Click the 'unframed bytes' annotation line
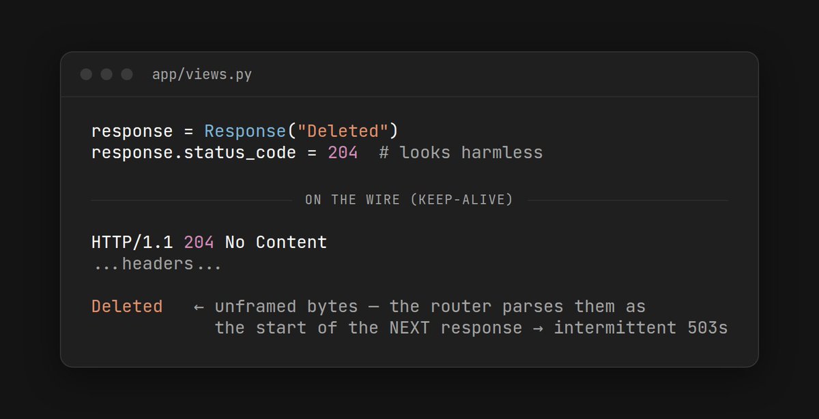Viewport: 819px width, 419px height. click(420, 307)
